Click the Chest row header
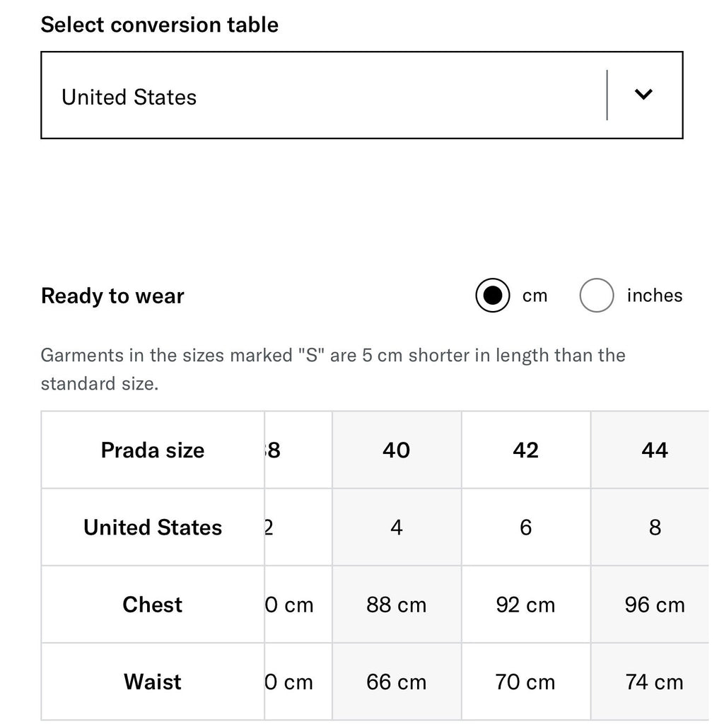The width and height of the screenshot is (724, 724). 153,605
